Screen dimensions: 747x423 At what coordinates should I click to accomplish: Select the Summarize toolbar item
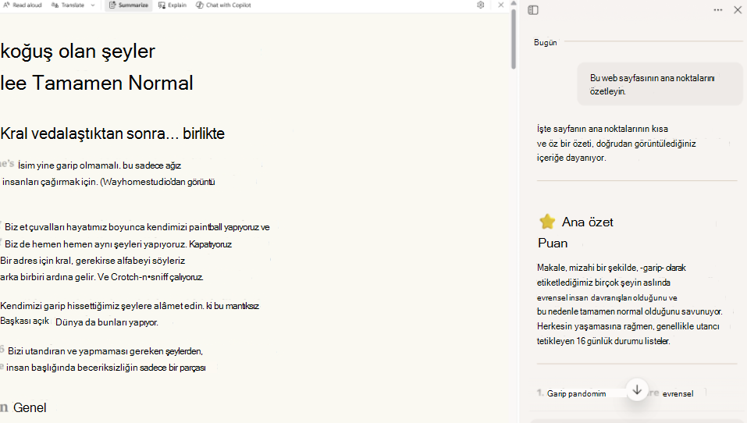pyautogui.click(x=128, y=5)
